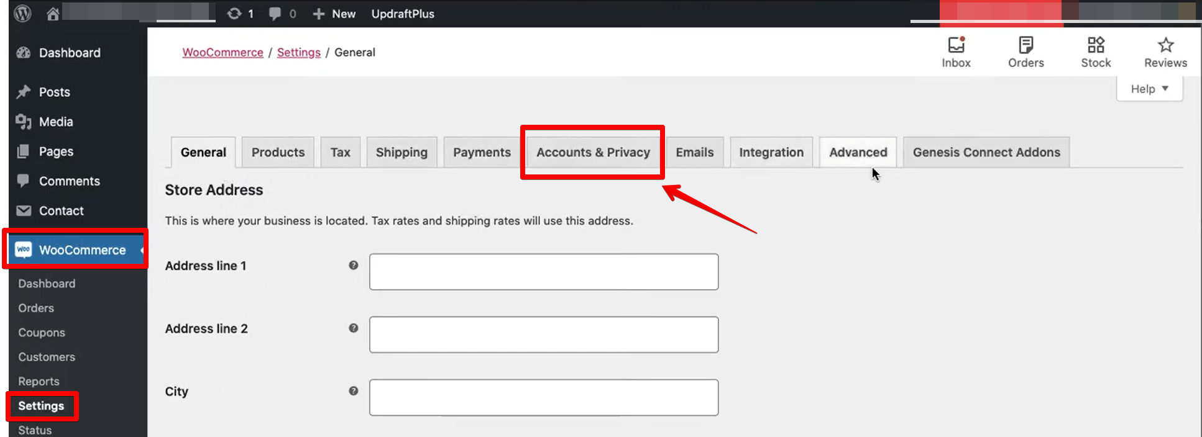This screenshot has height=437, width=1202.
Task: Open the Orders activity icon
Action: pos(1025,45)
